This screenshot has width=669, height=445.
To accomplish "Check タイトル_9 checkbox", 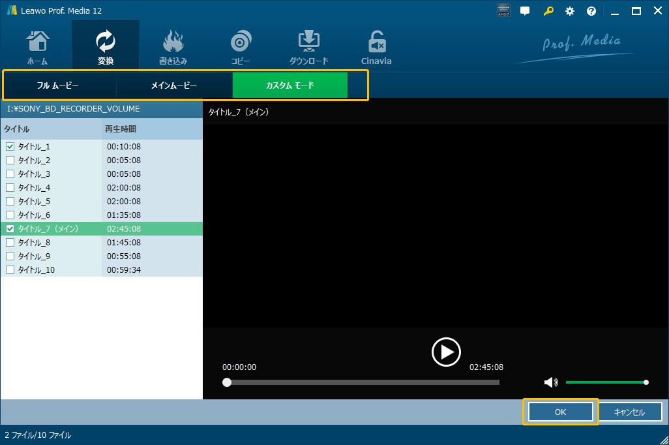I will pyautogui.click(x=10, y=256).
